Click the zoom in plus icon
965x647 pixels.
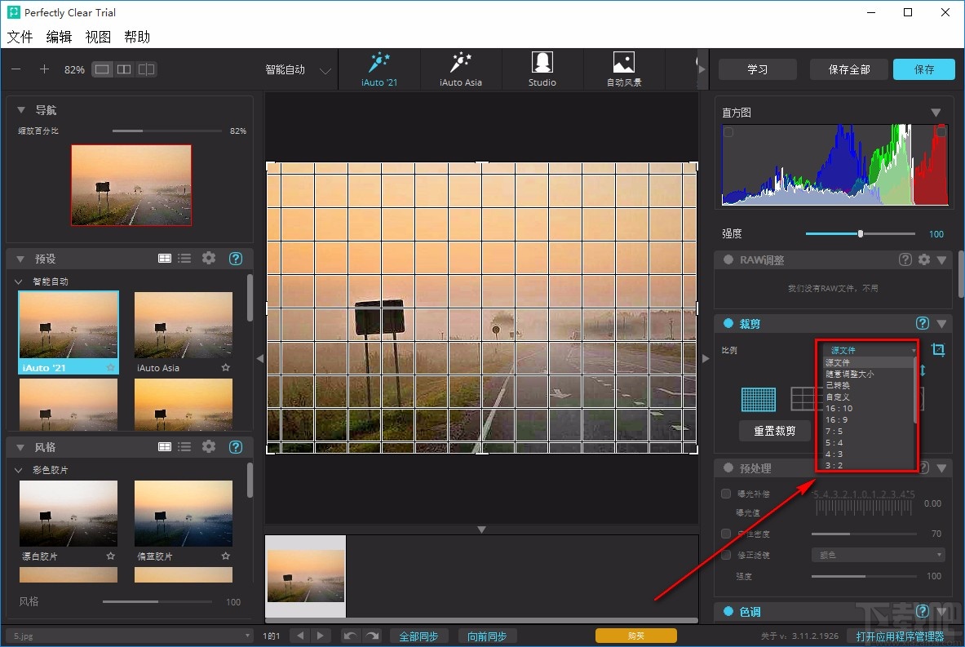[x=44, y=69]
